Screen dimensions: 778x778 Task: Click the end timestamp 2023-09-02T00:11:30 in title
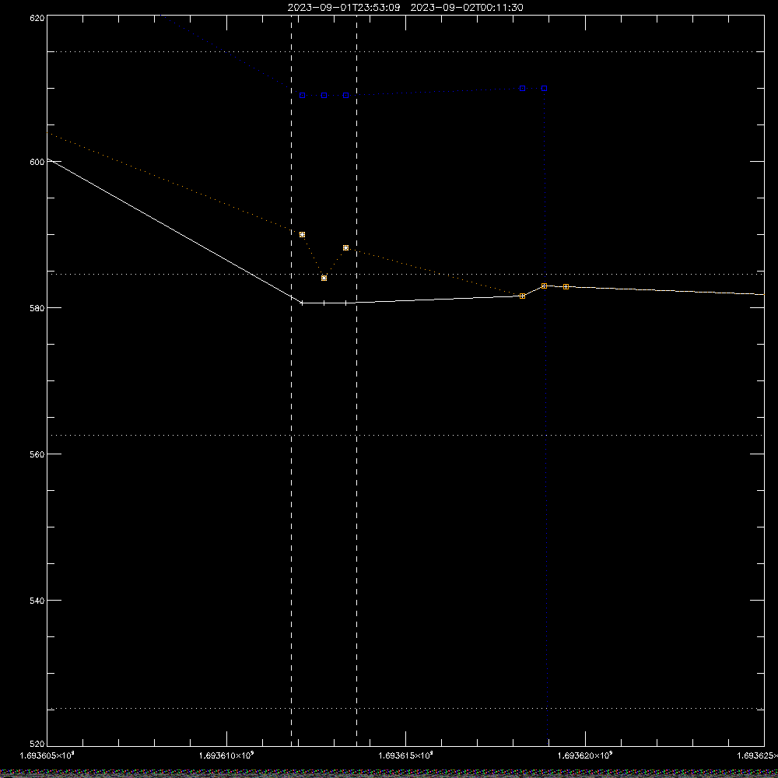click(466, 8)
